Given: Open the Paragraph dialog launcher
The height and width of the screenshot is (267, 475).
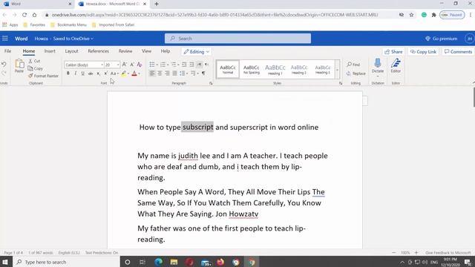Looking at the screenshot, I should [211, 83].
